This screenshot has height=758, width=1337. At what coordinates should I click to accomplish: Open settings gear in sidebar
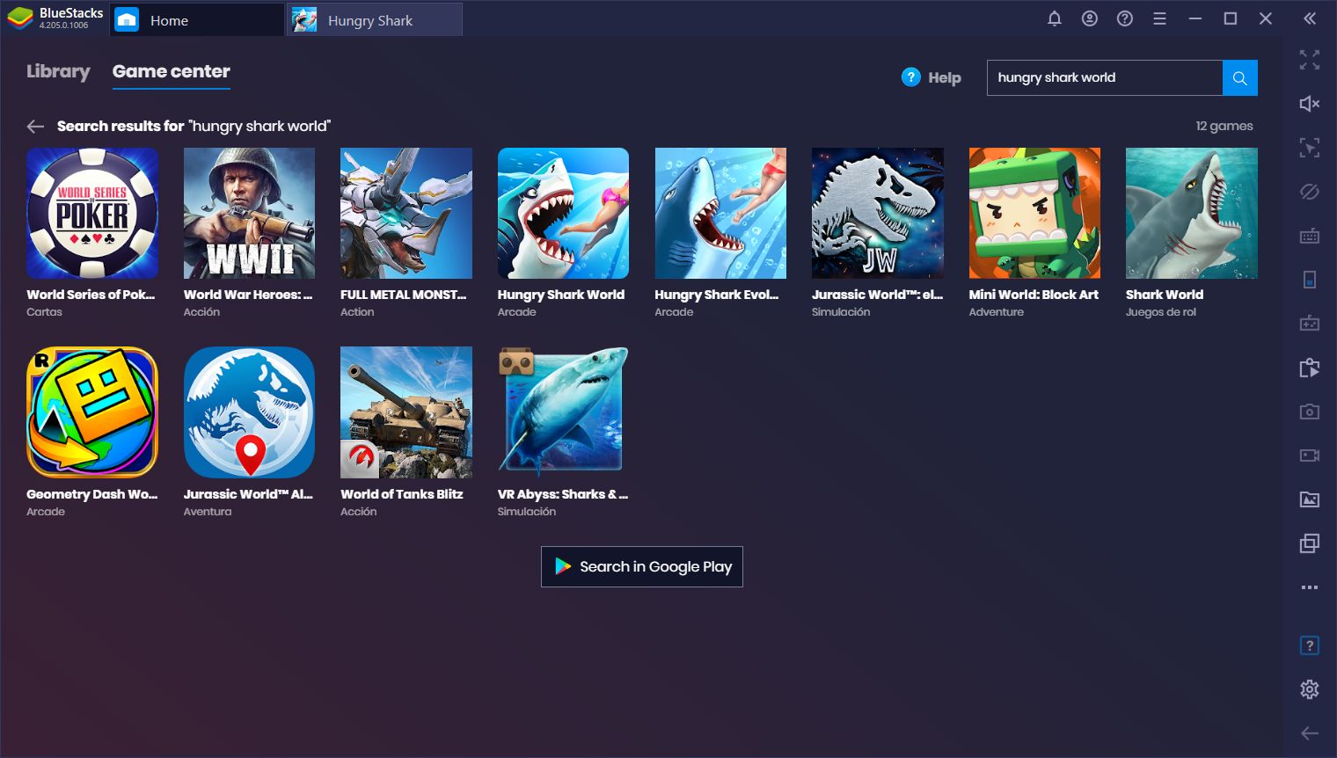[x=1310, y=689]
